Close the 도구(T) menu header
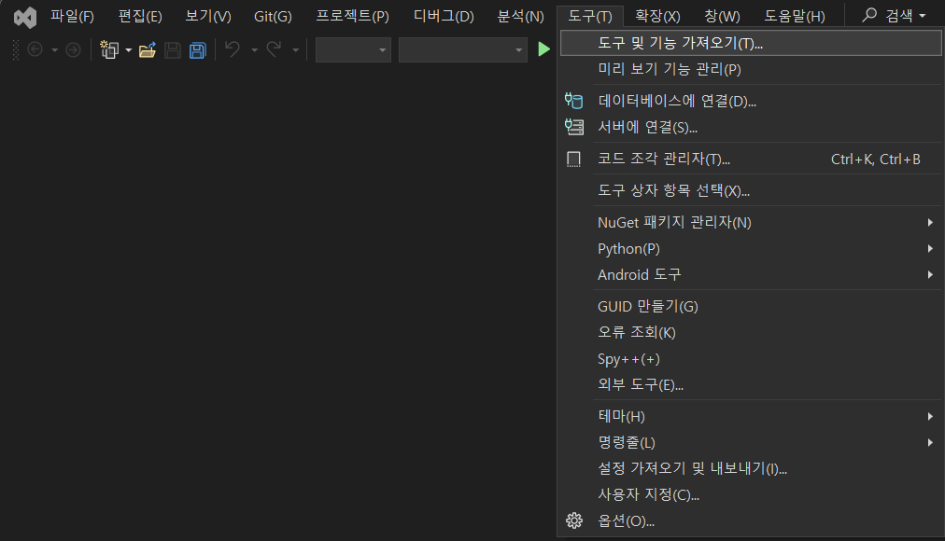The image size is (945, 541). click(590, 16)
